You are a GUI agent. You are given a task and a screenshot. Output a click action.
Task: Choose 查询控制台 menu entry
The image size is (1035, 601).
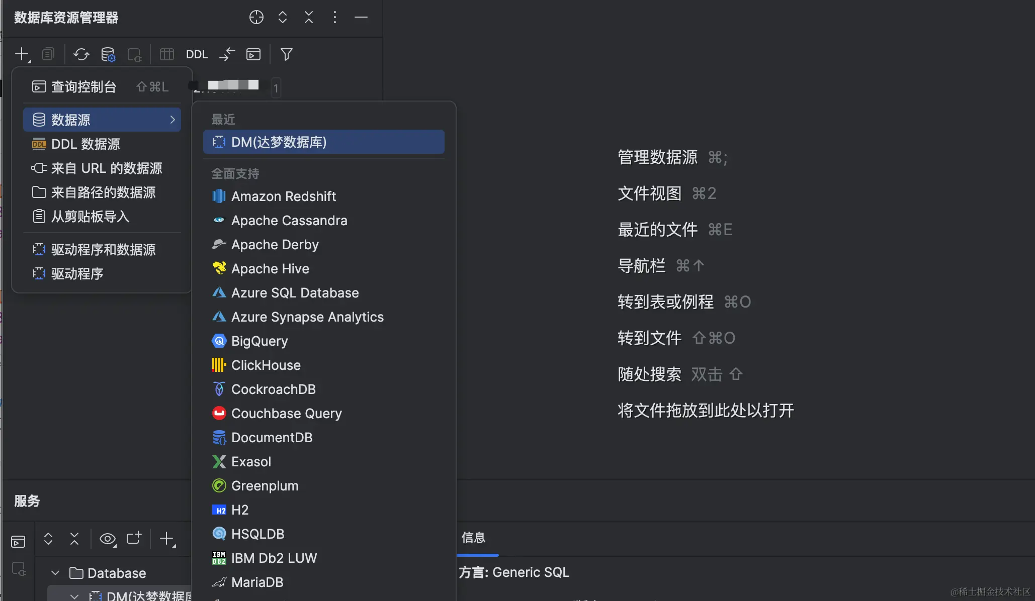coord(102,87)
